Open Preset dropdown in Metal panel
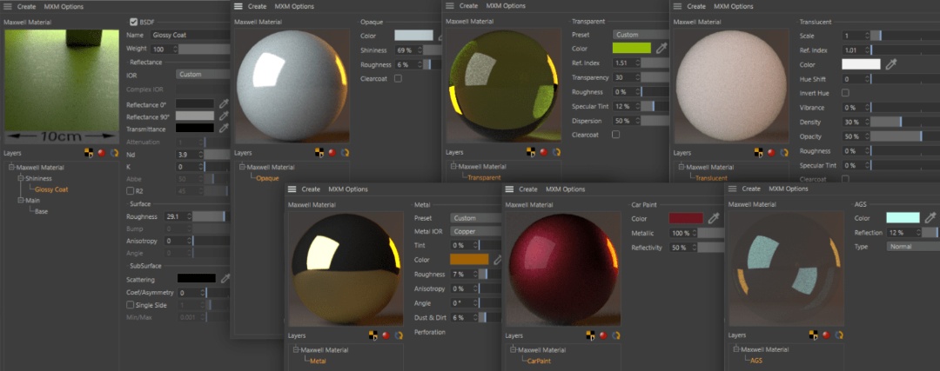This screenshot has width=940, height=371. tap(475, 218)
